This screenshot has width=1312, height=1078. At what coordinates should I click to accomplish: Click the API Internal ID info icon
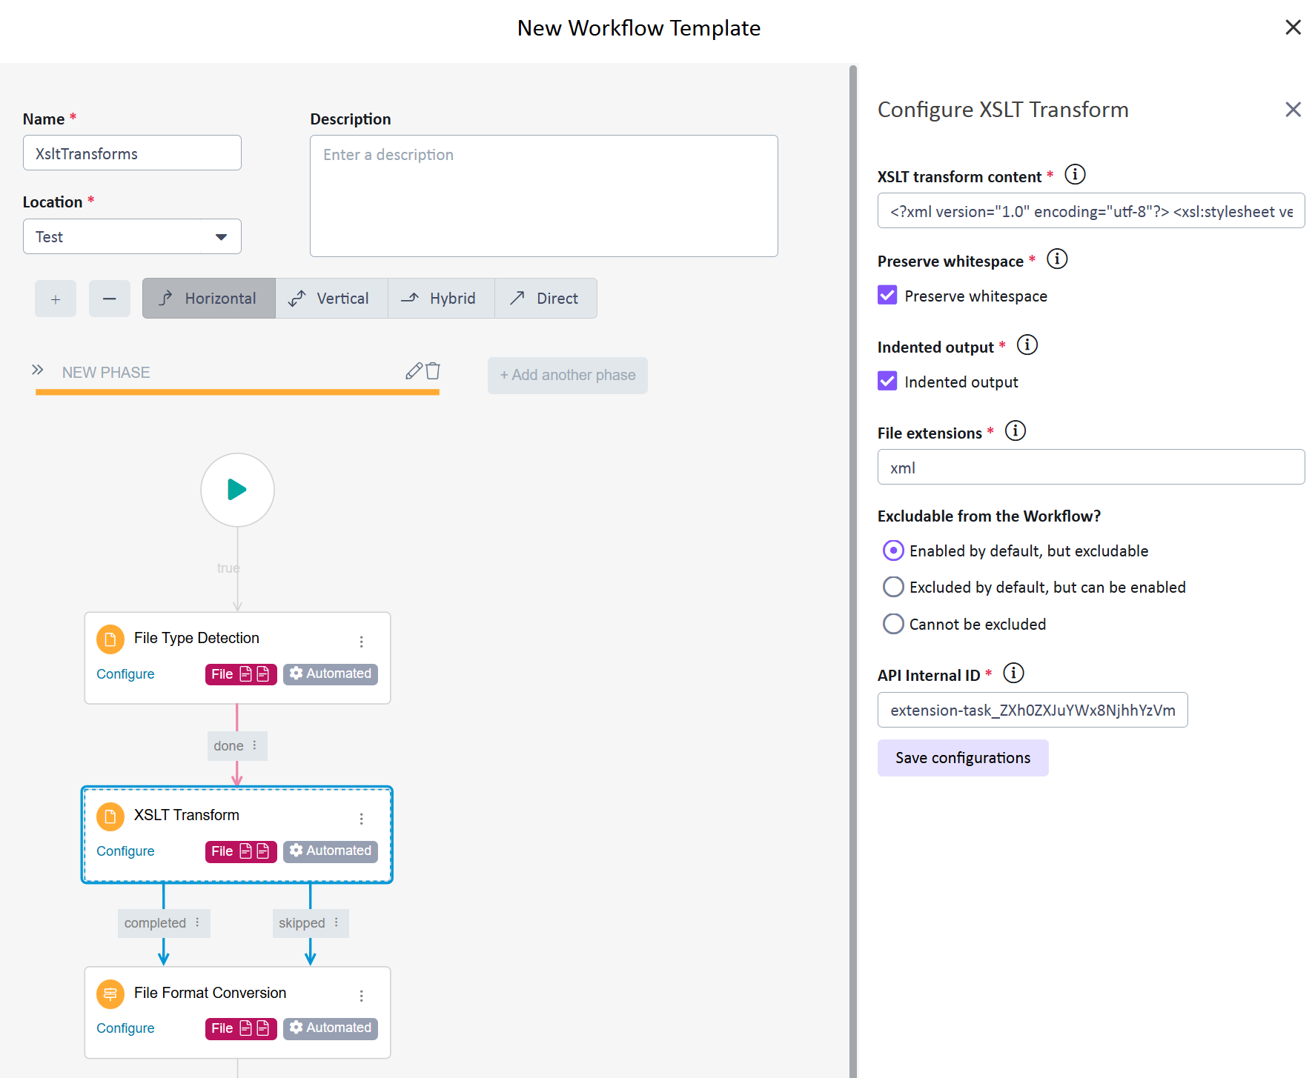[1013, 673]
